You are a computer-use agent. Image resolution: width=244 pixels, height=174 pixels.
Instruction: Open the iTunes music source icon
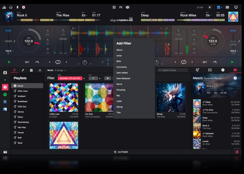point(5,87)
